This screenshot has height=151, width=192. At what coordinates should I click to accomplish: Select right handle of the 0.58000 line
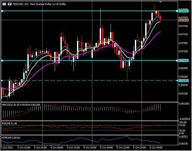tap(177, 11)
